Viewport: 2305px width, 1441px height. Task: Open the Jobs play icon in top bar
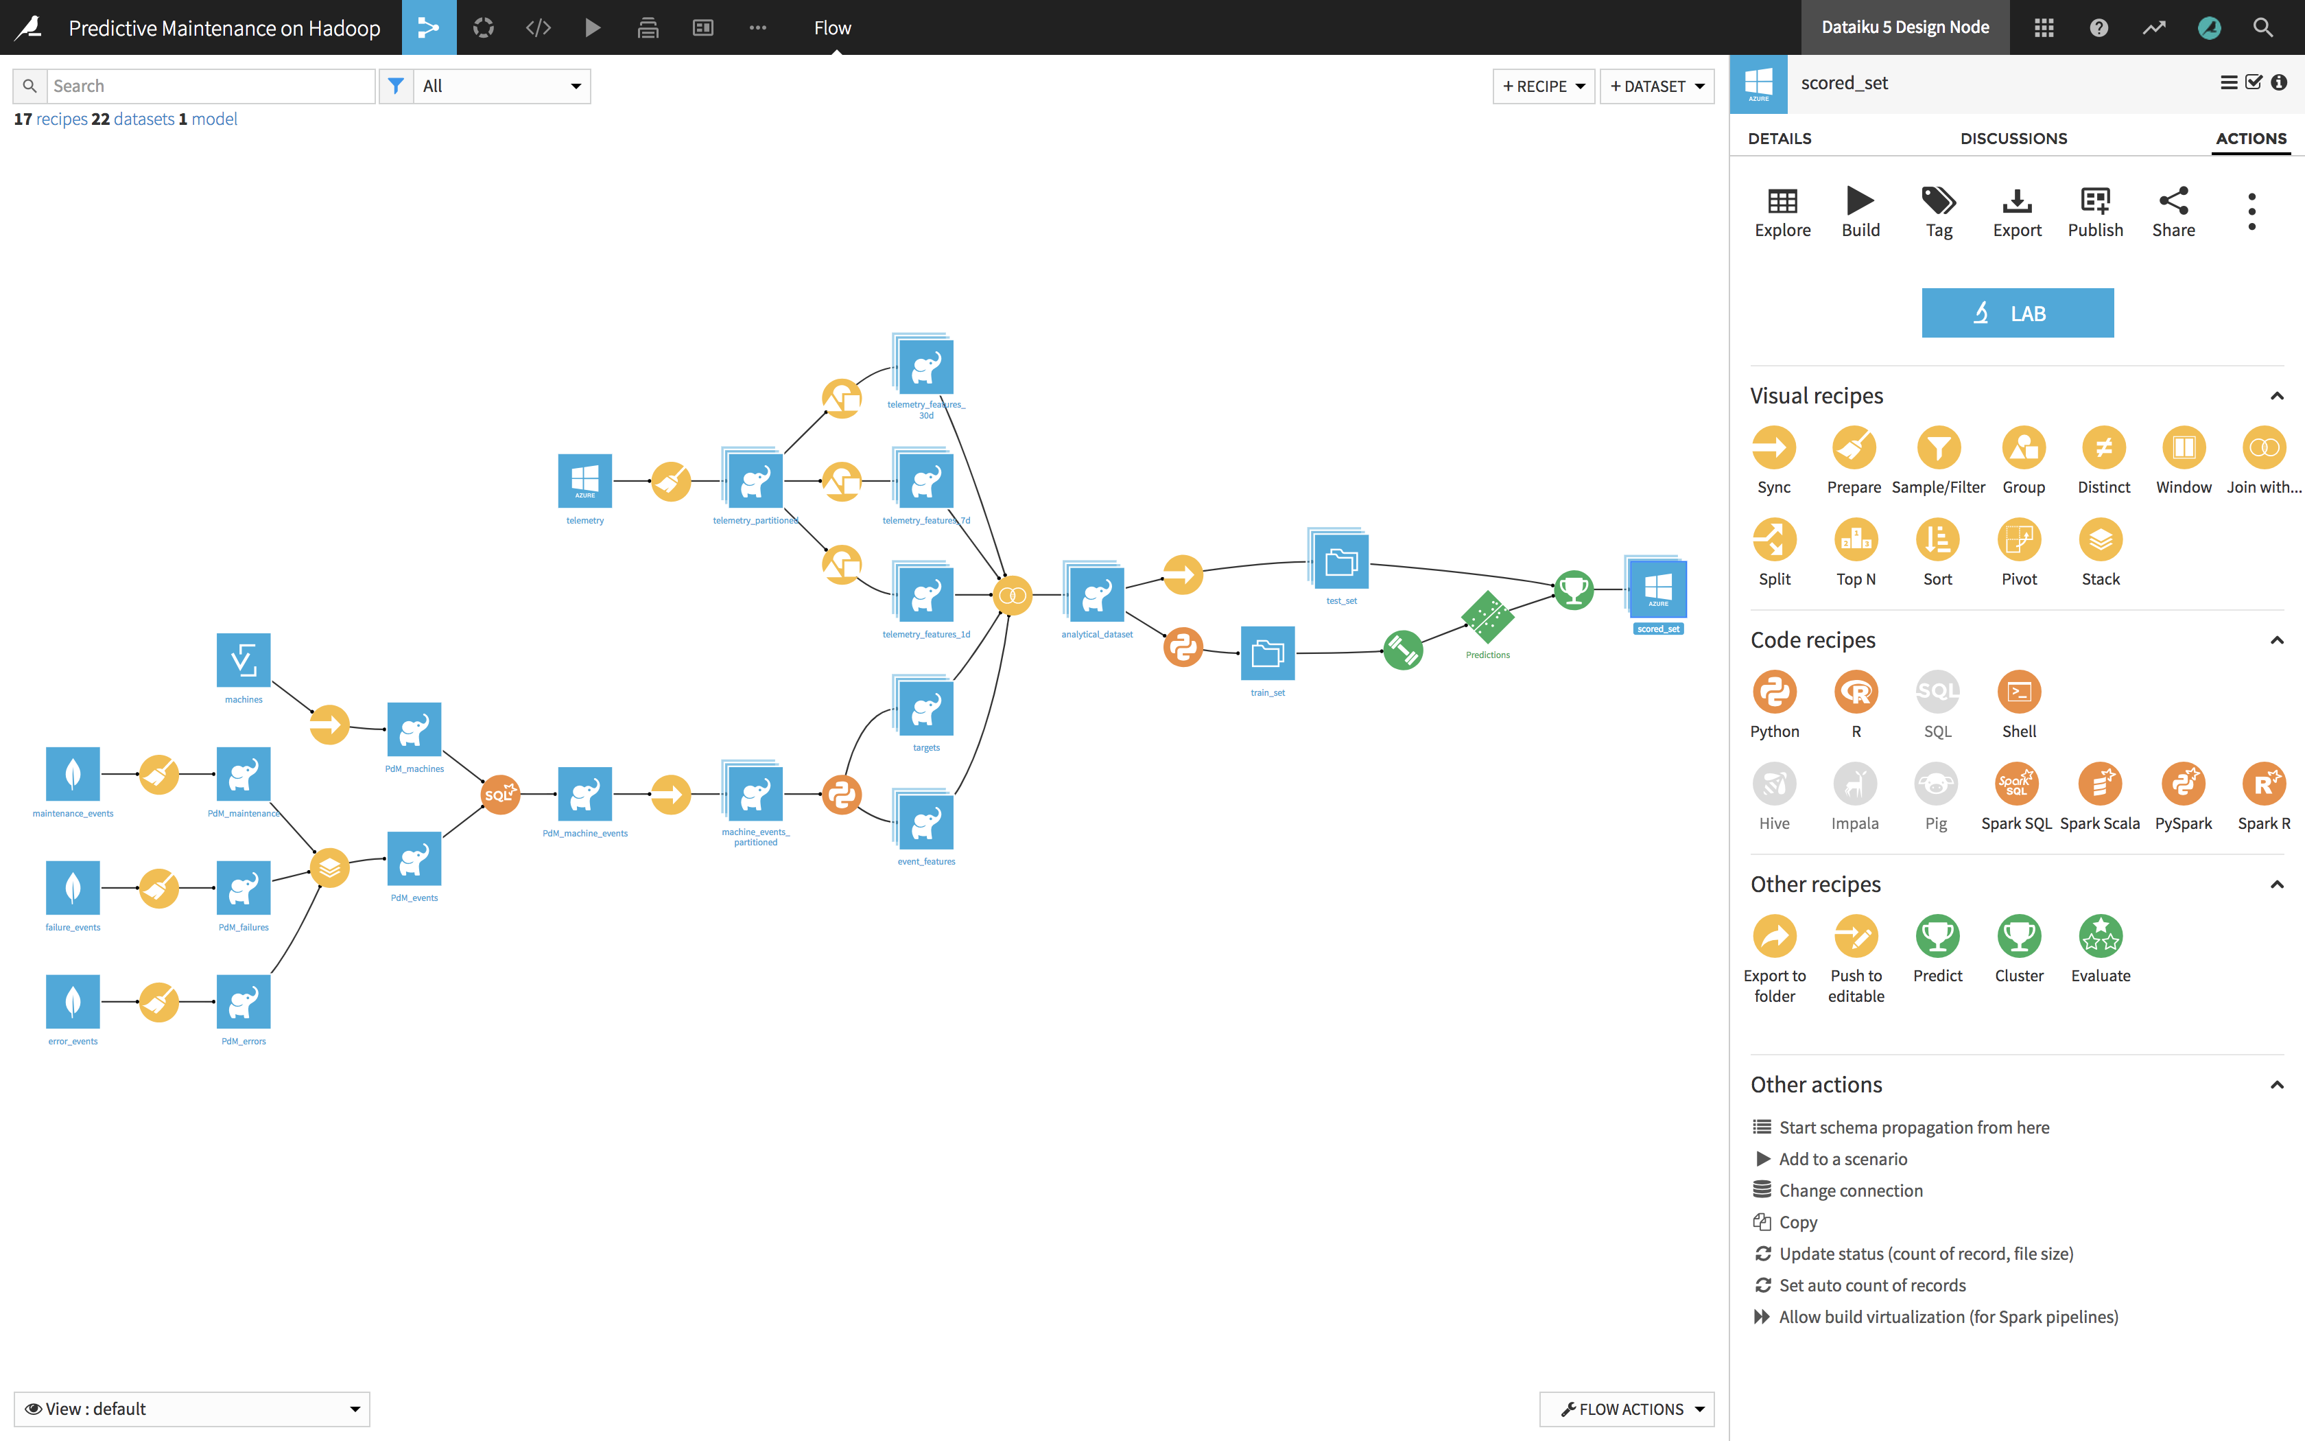[593, 27]
